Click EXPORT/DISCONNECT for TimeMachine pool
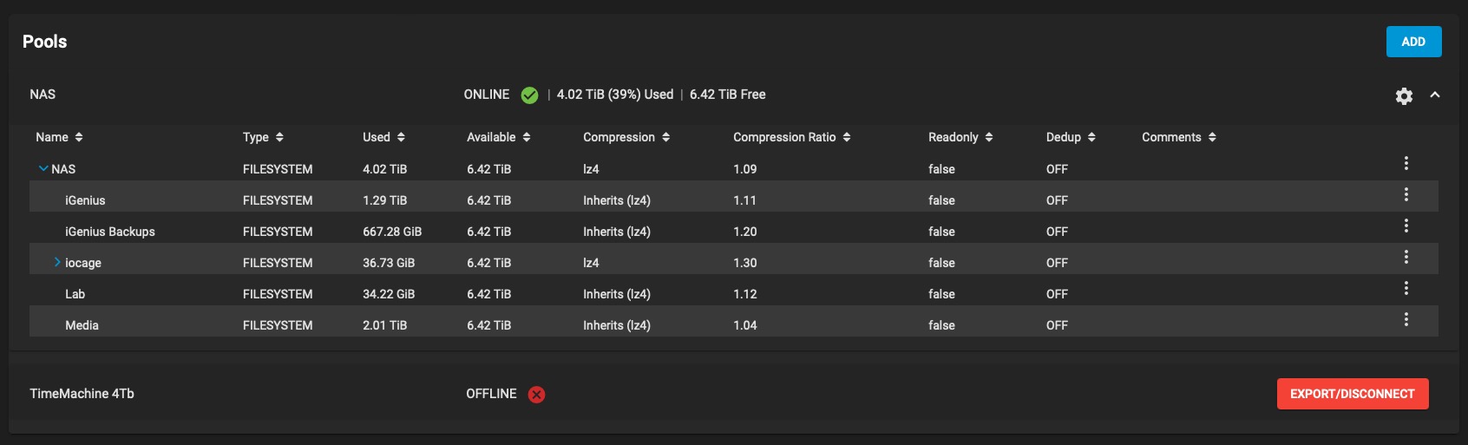Screen dimensions: 1468x445 1353,394
